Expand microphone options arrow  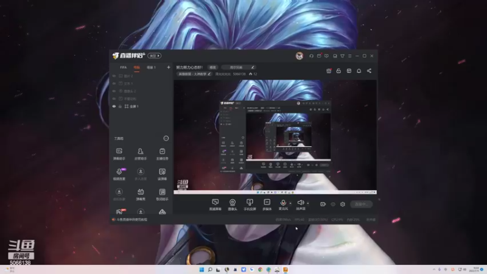[x=290, y=203]
